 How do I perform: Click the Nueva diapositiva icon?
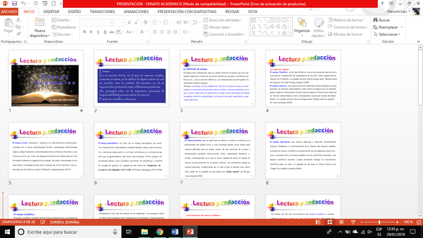click(x=40, y=22)
